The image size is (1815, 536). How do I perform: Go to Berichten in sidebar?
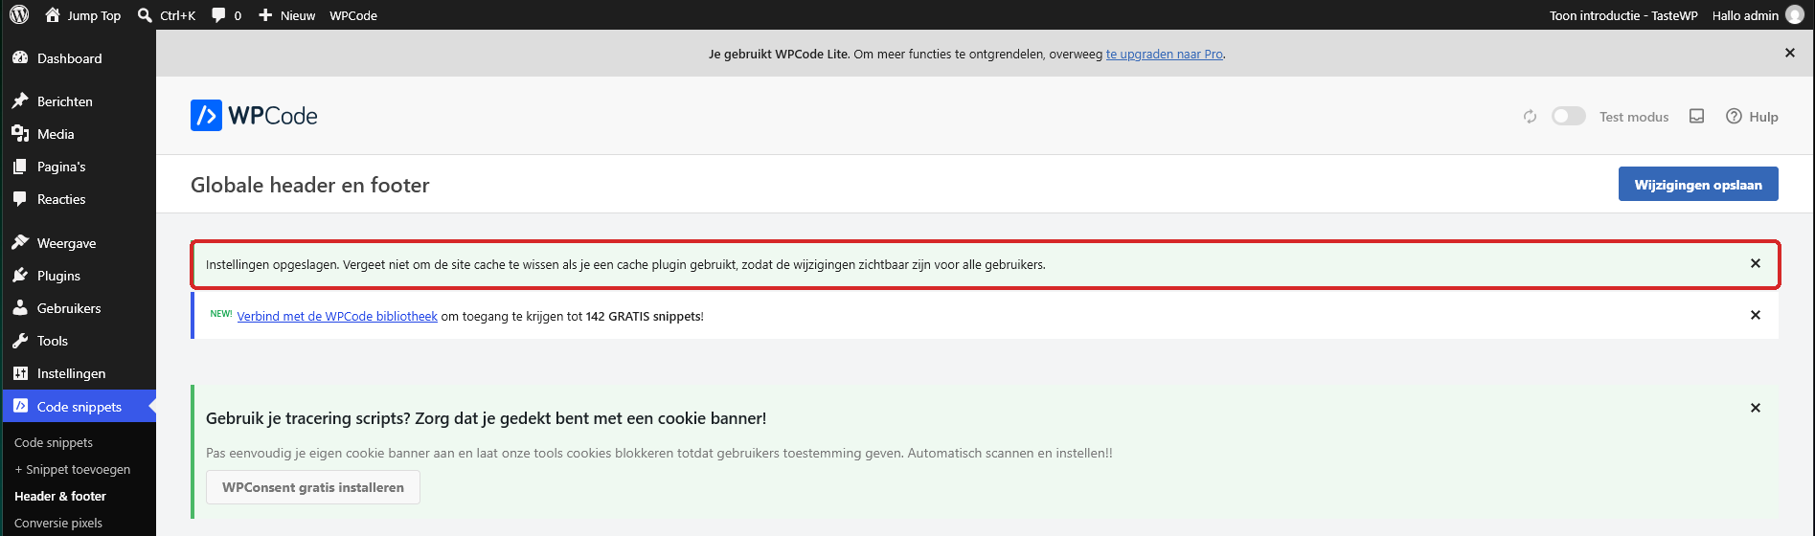(78, 101)
